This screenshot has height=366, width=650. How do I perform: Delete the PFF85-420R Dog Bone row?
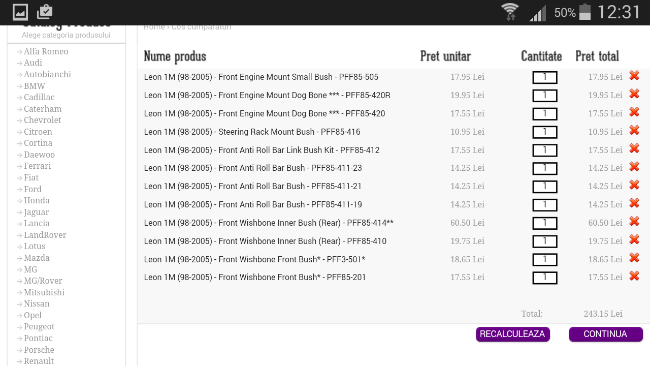pyautogui.click(x=634, y=94)
